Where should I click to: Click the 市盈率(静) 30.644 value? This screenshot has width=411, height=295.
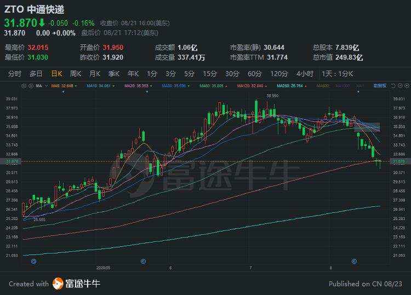coord(274,48)
